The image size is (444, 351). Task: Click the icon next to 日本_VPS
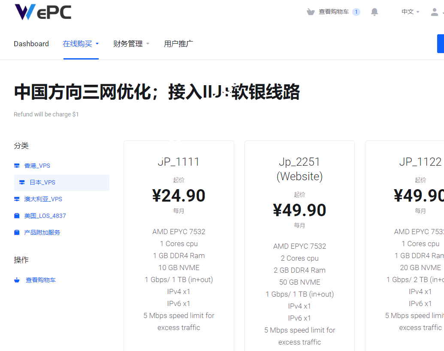coord(22,182)
